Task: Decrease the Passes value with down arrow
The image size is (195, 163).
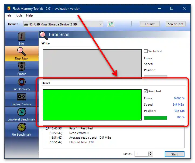Action: tap(150, 155)
